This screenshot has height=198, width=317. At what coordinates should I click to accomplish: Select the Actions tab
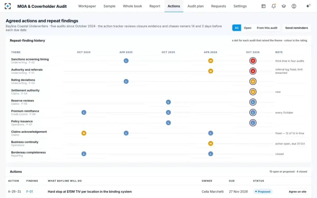tap(174, 6)
